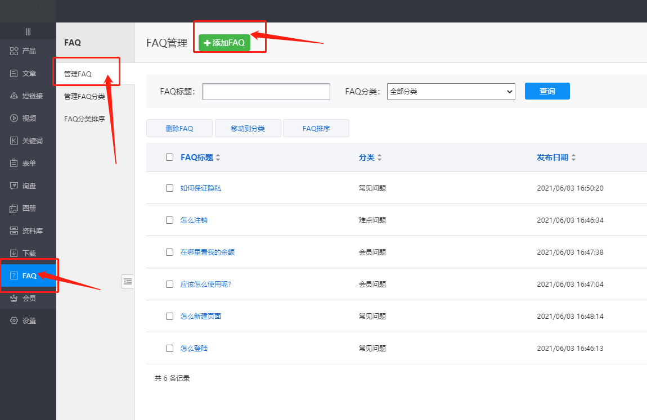Viewport: 647px width, 420px height.
Task: Focus the FAQ标题 search input field
Action: click(266, 92)
